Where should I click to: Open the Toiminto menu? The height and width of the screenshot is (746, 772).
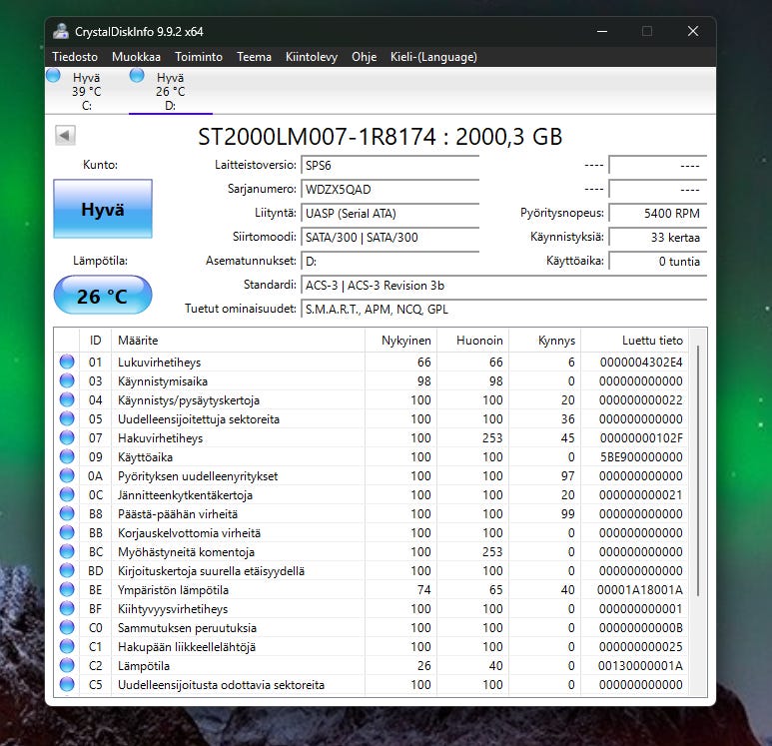199,57
